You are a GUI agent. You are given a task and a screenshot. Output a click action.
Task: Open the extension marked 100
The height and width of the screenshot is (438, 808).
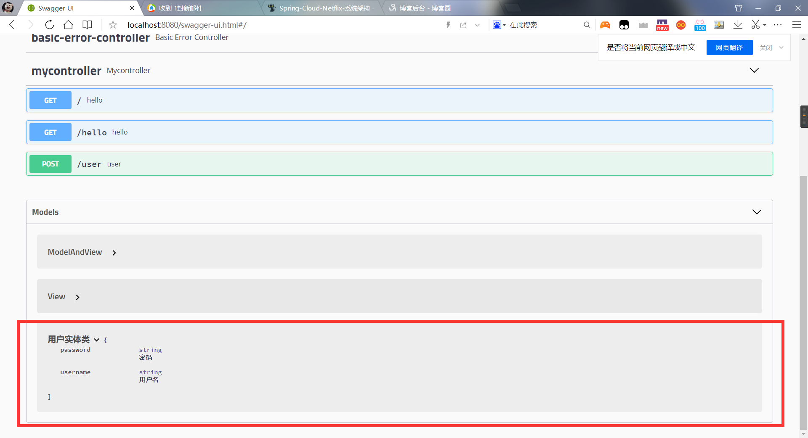700,25
